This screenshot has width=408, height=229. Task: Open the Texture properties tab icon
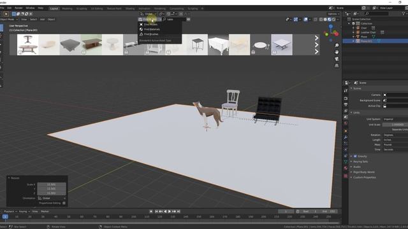(x=346, y=176)
